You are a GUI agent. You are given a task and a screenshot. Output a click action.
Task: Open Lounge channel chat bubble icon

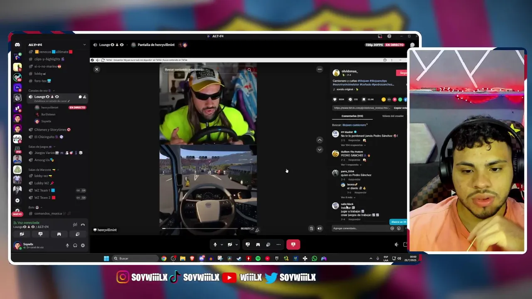tap(80, 97)
